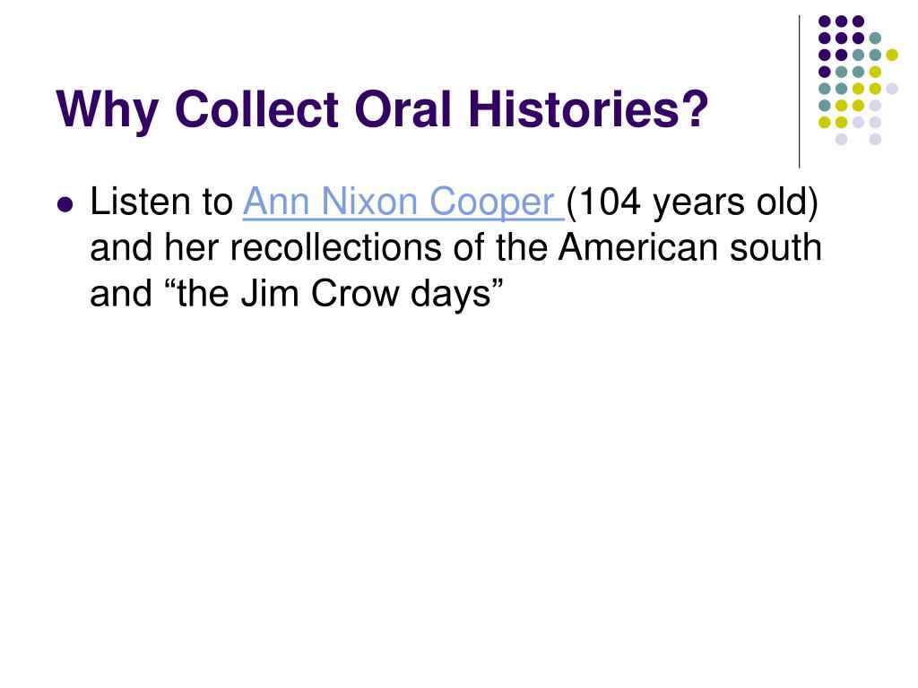This screenshot has height=688, width=918.
Task: Click the word "Collect" in the title
Action: pos(257,109)
